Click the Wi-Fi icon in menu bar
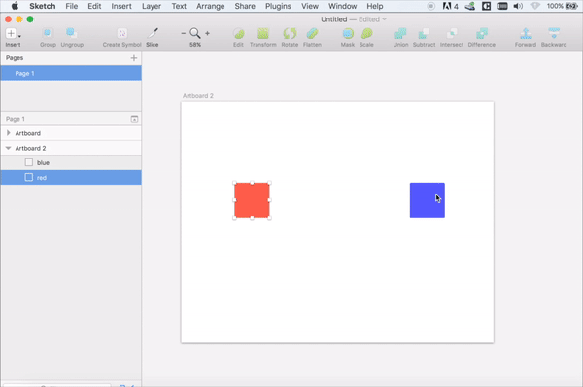This screenshot has width=583, height=387. pyautogui.click(x=534, y=6)
